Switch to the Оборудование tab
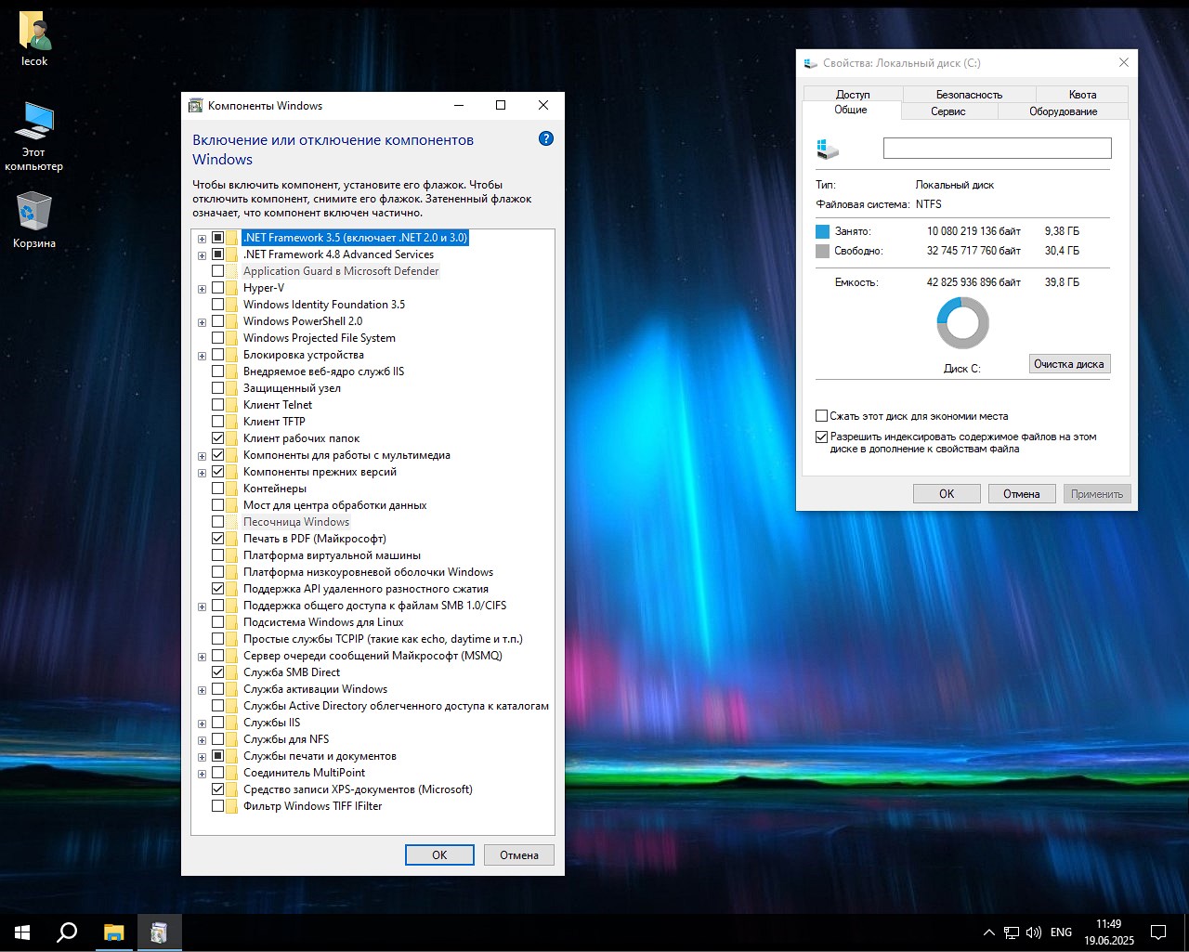 point(1063,111)
